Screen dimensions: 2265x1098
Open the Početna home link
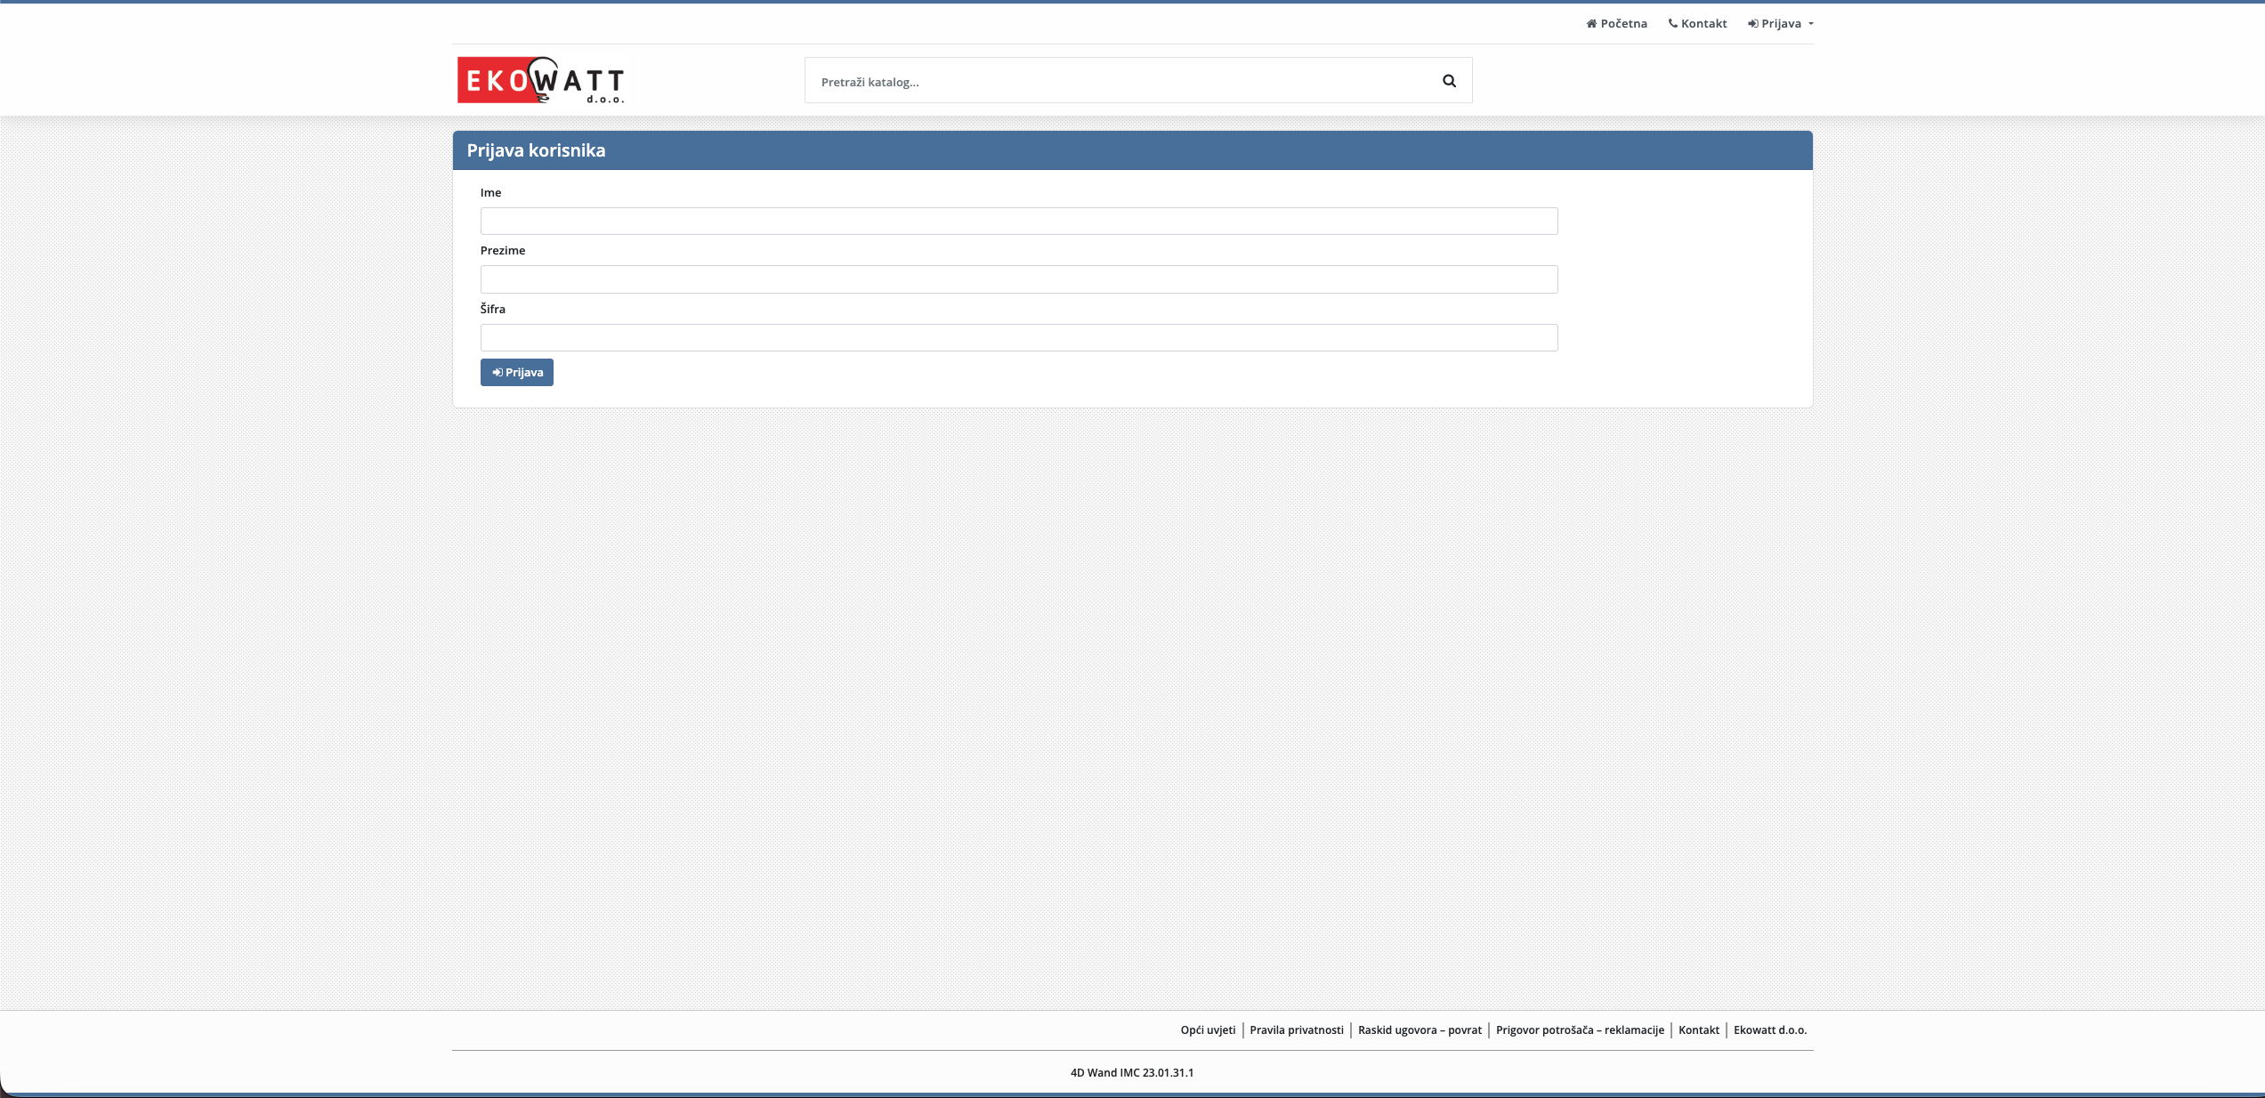[x=1616, y=24]
